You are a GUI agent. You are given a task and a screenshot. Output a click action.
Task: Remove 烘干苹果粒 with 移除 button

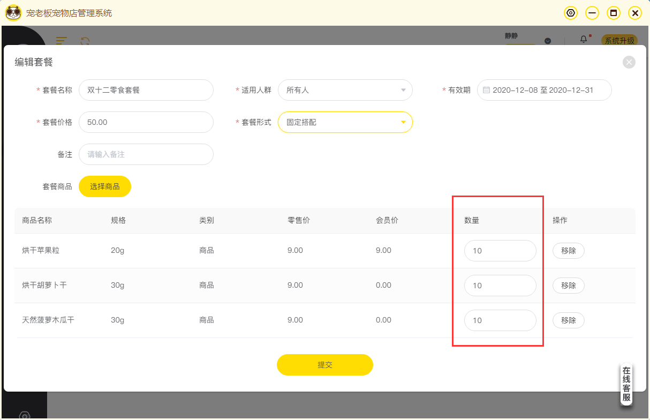coord(569,251)
